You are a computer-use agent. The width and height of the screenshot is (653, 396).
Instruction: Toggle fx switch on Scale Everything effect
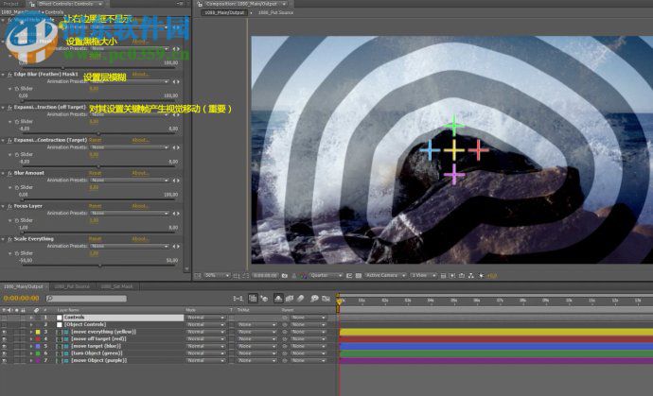coord(9,239)
